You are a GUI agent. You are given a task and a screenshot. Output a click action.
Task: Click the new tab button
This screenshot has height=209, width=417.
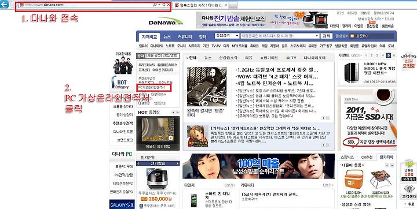233,5
